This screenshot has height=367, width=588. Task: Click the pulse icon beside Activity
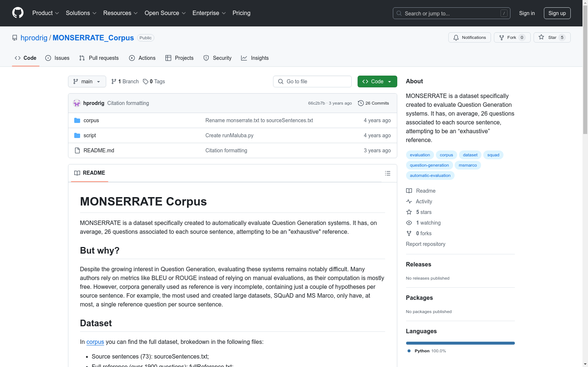409,201
